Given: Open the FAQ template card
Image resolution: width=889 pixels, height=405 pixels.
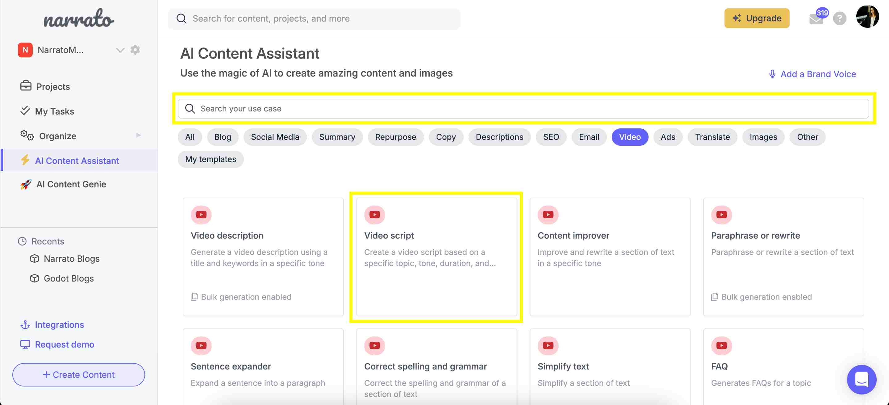Looking at the screenshot, I should [783, 367].
